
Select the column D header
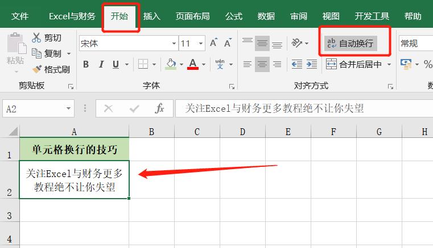point(242,132)
